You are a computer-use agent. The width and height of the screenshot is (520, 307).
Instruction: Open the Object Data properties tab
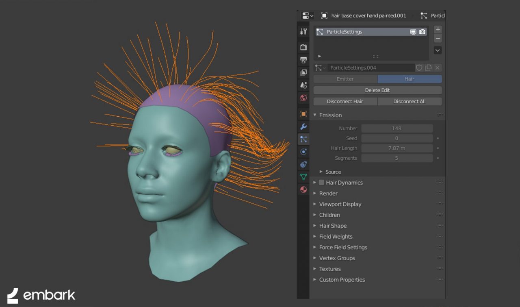[x=303, y=177]
